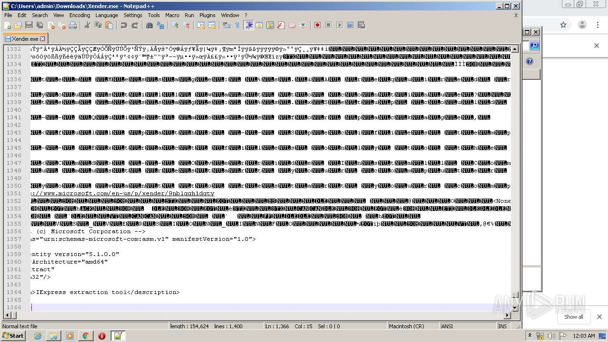Screen dimensions: 608x342
Task: Open the Search menu
Action: 40,15
